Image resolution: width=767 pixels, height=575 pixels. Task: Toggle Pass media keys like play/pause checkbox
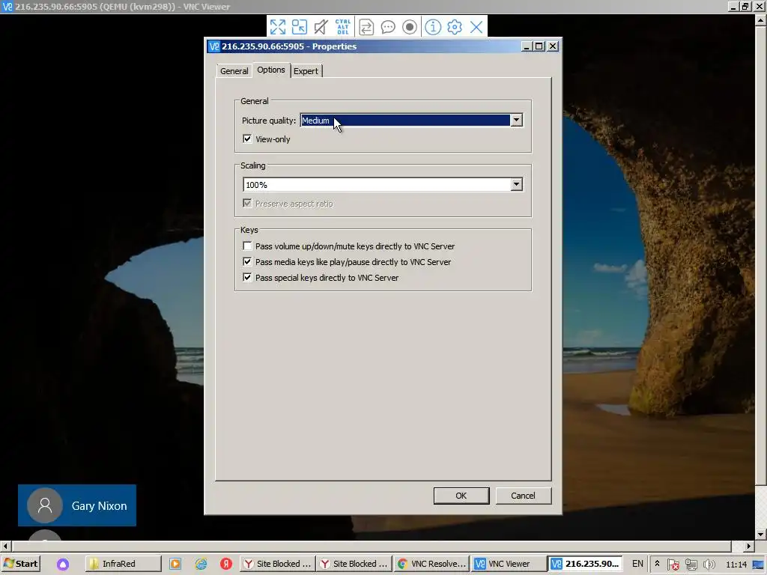coord(247,261)
